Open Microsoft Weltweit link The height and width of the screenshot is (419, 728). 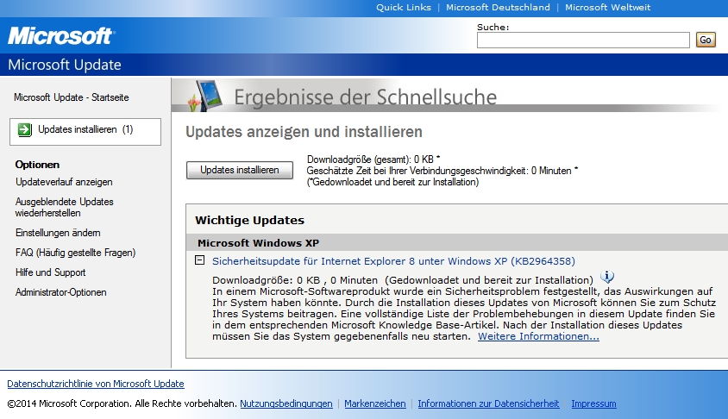click(x=607, y=8)
